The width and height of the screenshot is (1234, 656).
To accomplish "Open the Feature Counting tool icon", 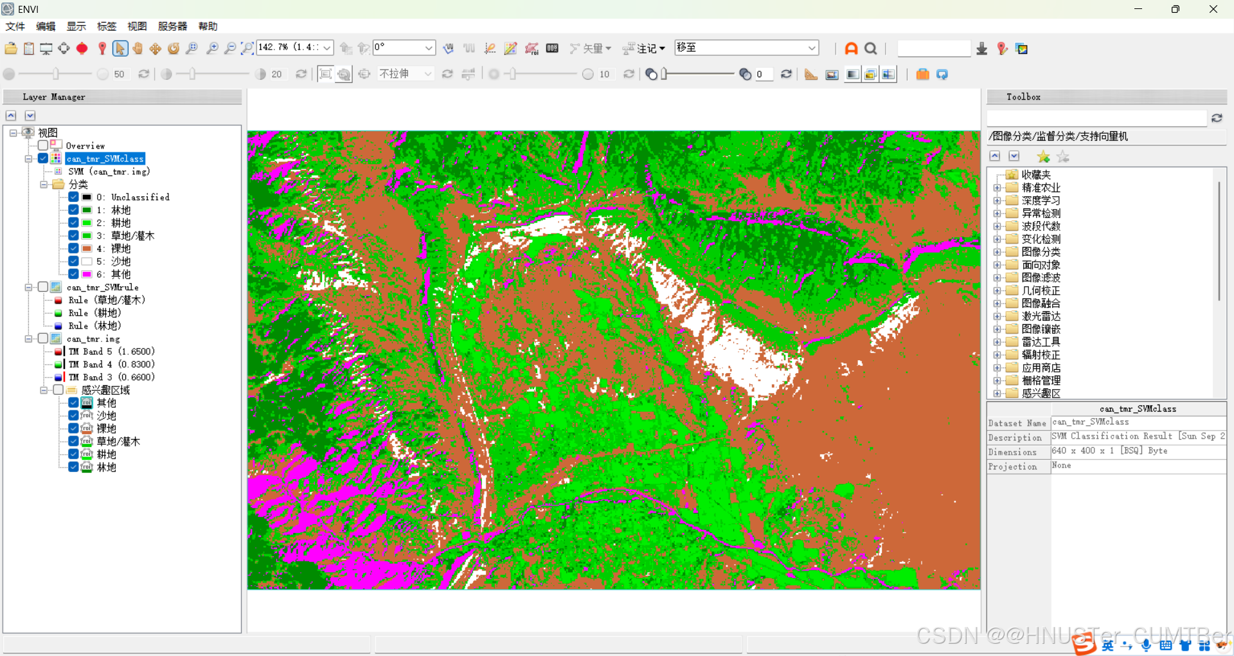I will click(x=552, y=48).
